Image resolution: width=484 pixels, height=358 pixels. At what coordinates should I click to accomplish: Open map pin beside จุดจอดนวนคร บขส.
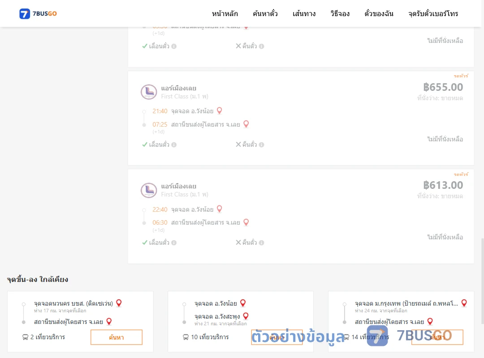pyautogui.click(x=119, y=303)
